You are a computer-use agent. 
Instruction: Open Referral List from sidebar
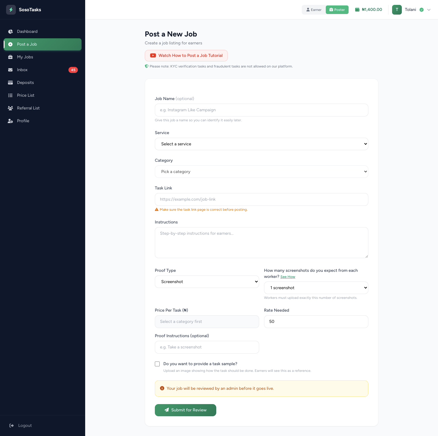43,108
